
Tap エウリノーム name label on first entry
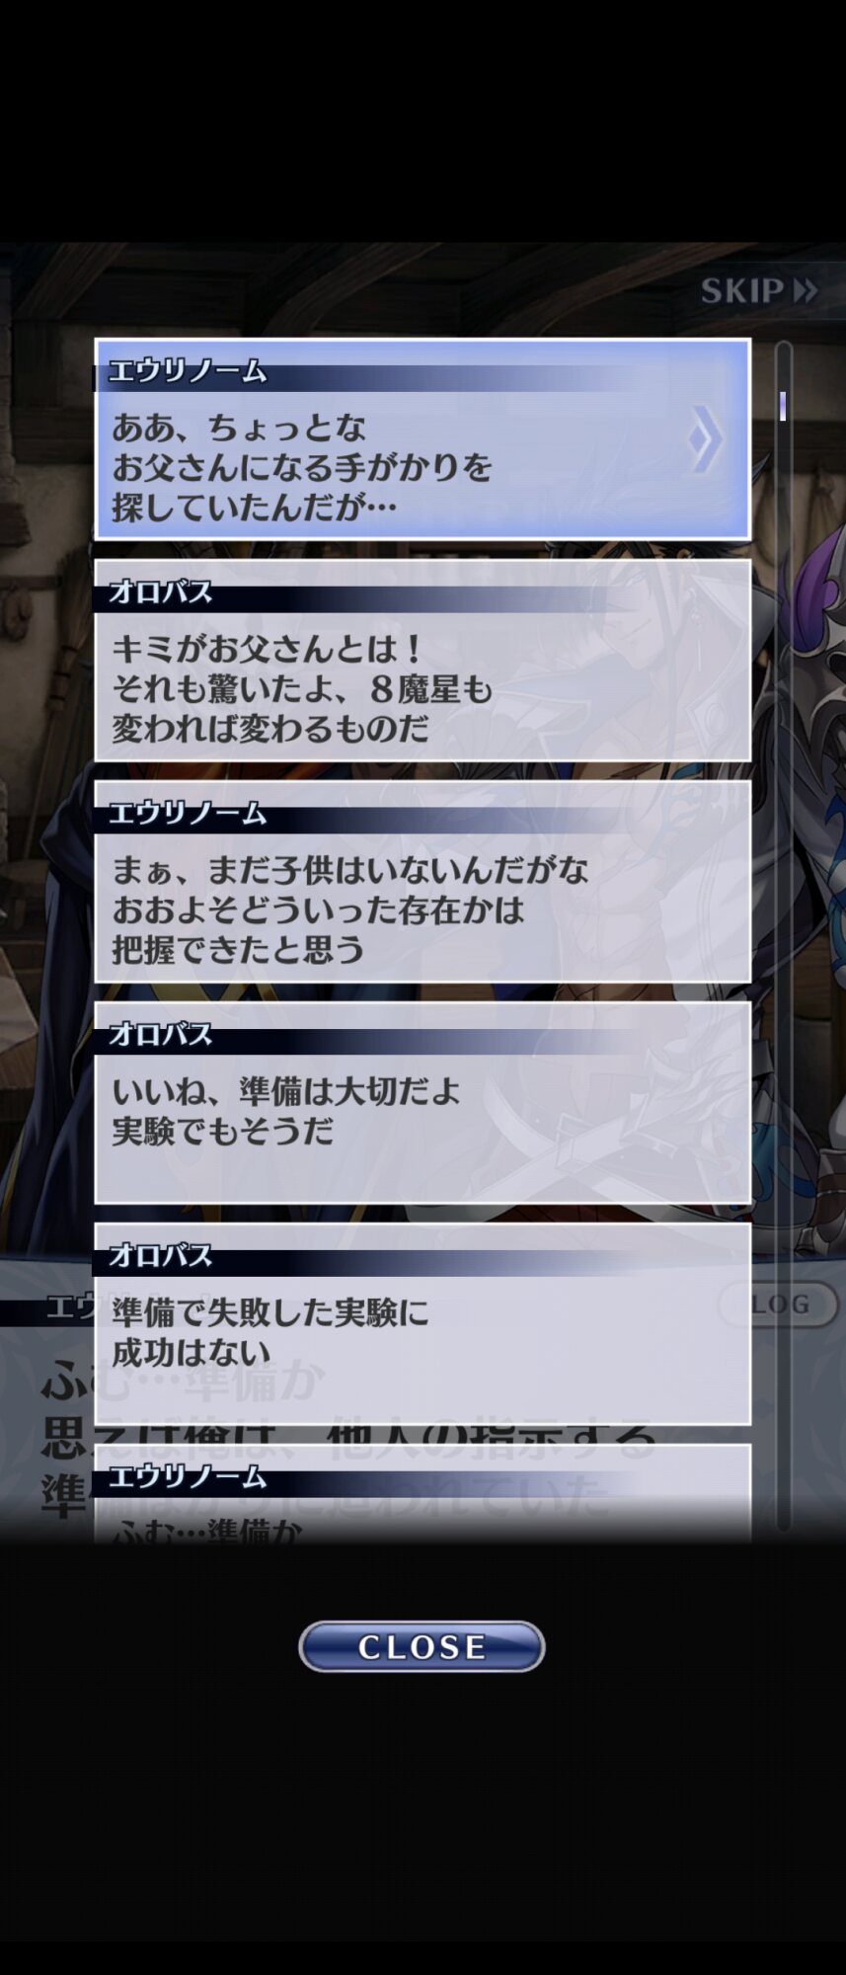point(187,371)
